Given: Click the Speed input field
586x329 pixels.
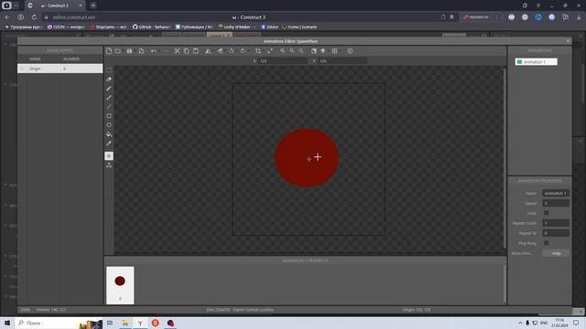Looking at the screenshot, I should click(x=556, y=203).
